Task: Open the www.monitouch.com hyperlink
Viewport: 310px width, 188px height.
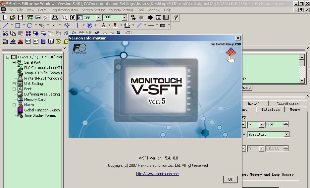Action: point(158,174)
